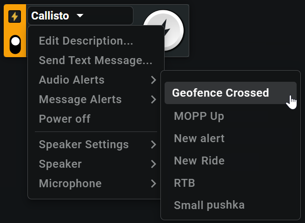Viewport: 305px width, 223px height.
Task: Expand the Message Alerts chevron
Action: point(153,99)
